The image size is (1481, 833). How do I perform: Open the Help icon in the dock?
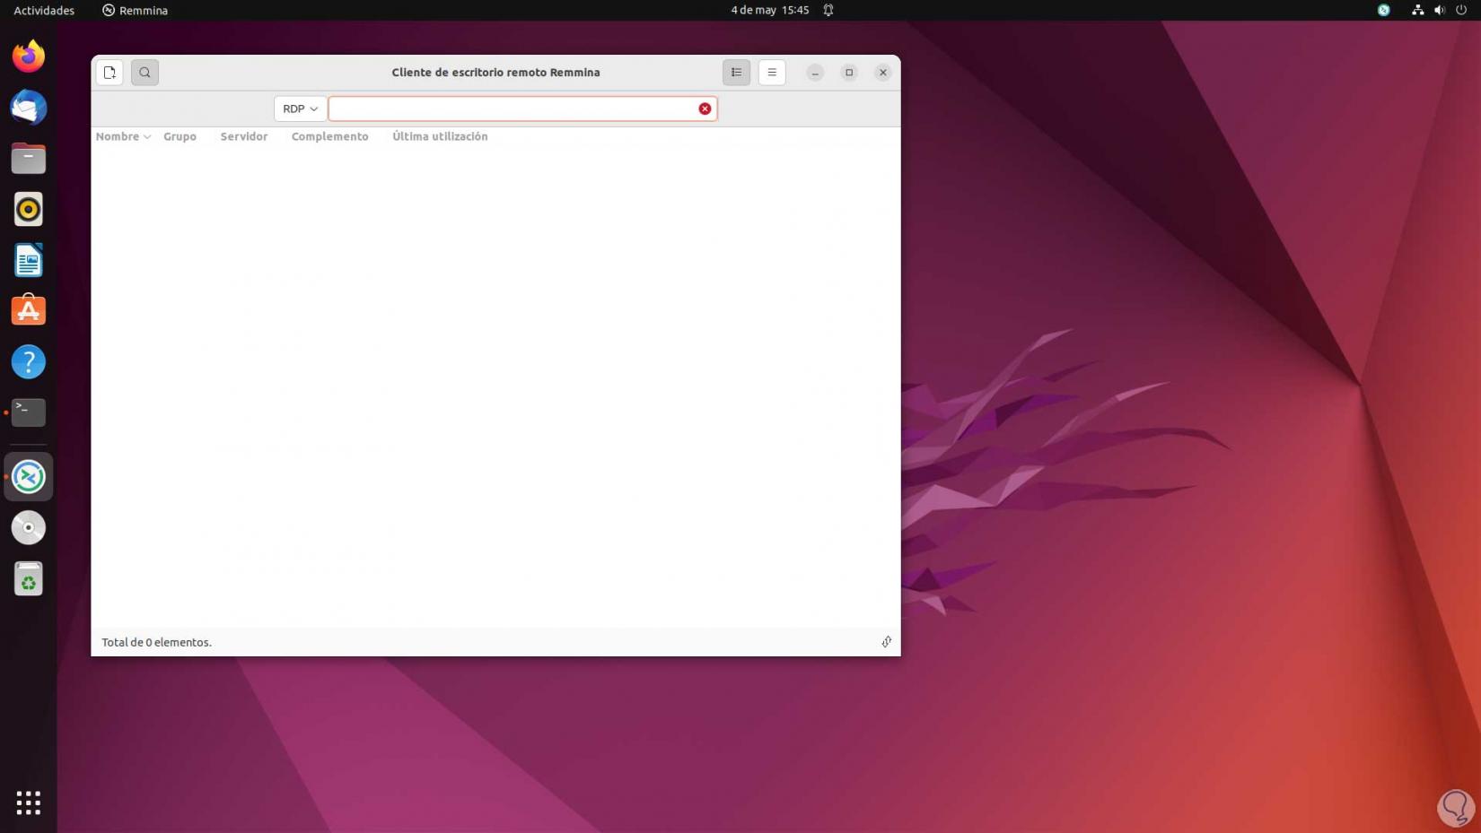click(29, 362)
